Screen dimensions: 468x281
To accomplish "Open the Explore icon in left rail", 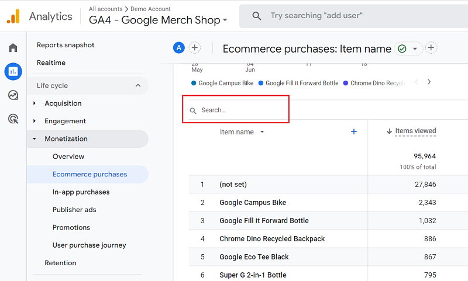I will (x=13, y=95).
